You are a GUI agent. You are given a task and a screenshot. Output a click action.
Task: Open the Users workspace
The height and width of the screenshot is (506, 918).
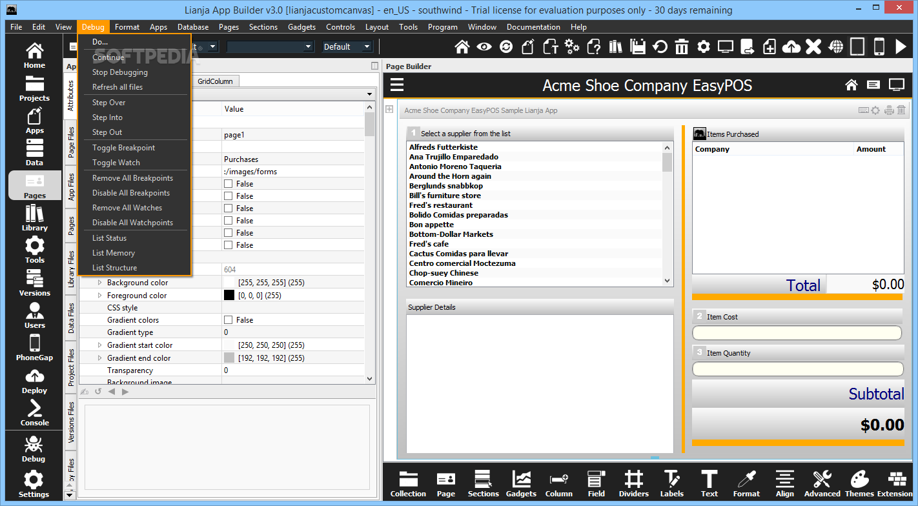[34, 316]
